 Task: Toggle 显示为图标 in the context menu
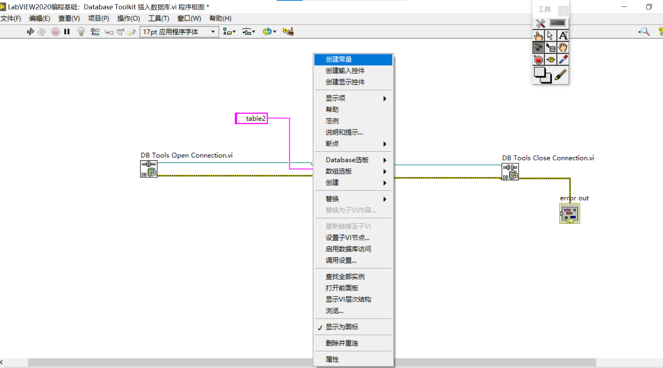(342, 327)
